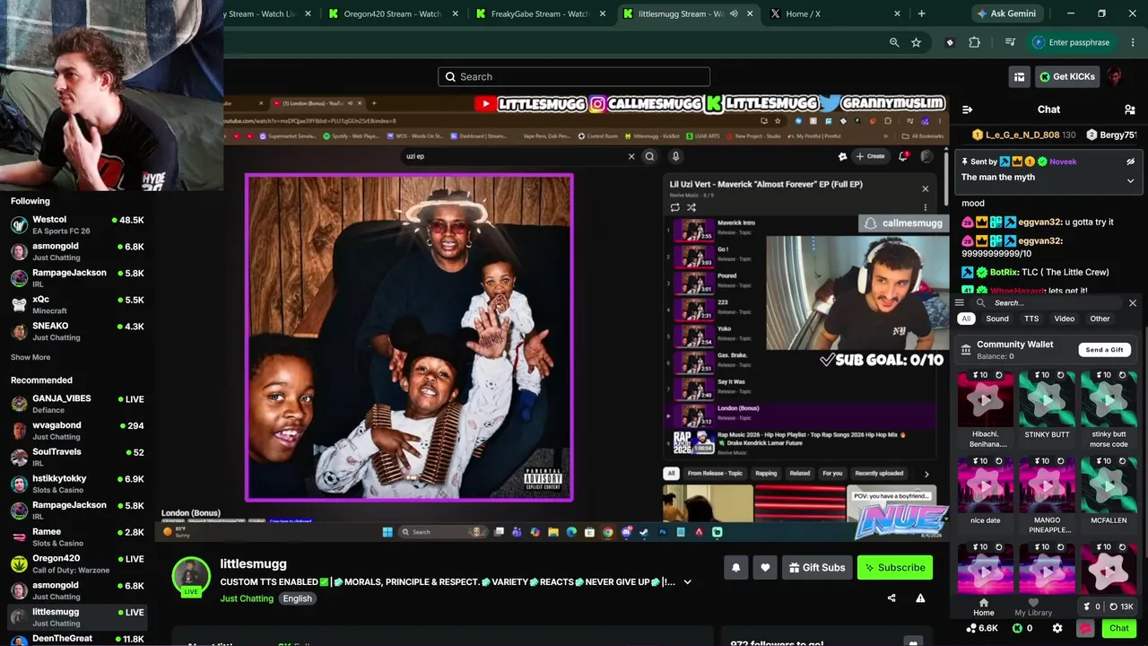Click the English language tag

point(298,598)
